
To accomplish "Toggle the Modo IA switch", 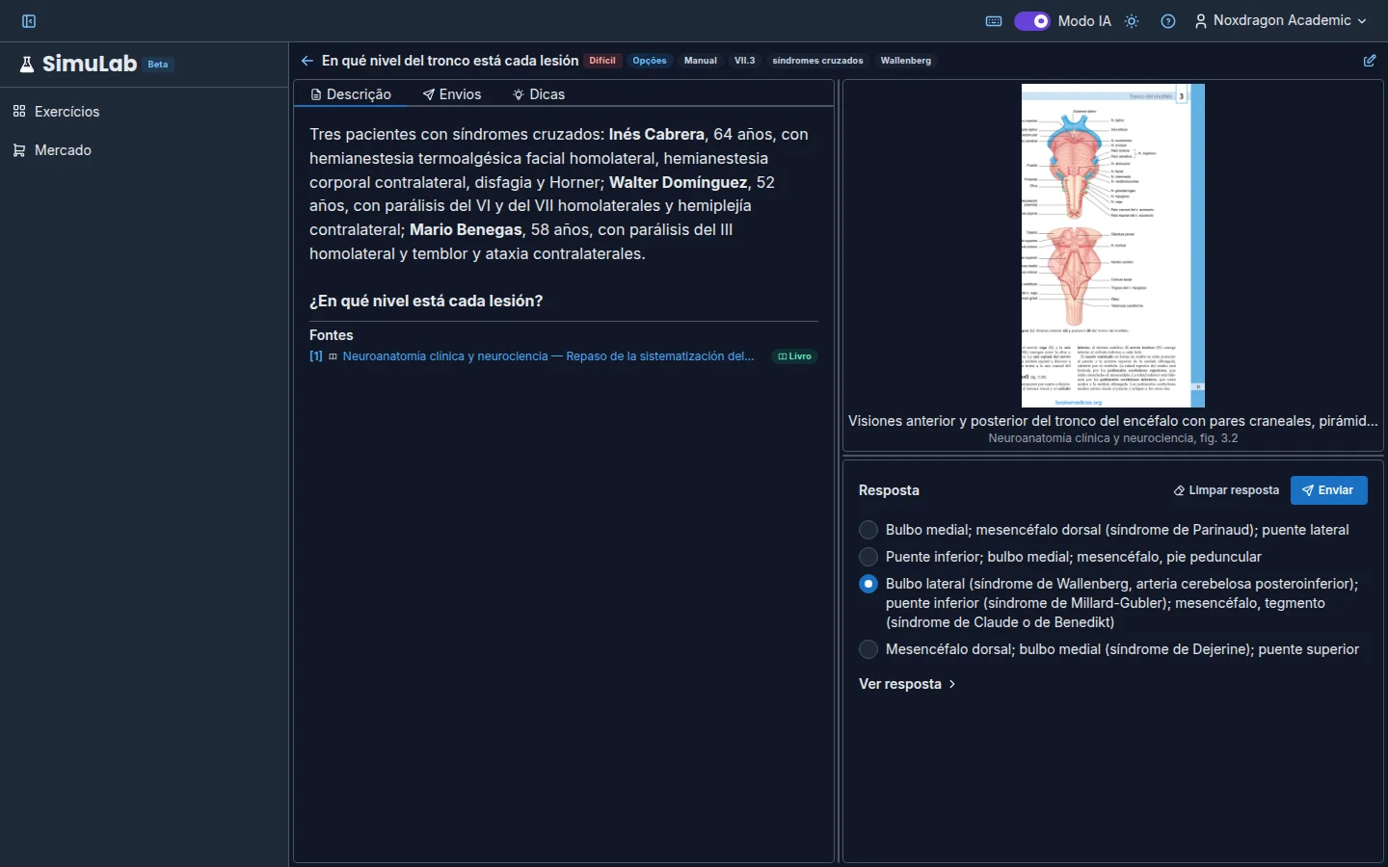I will (x=1031, y=21).
